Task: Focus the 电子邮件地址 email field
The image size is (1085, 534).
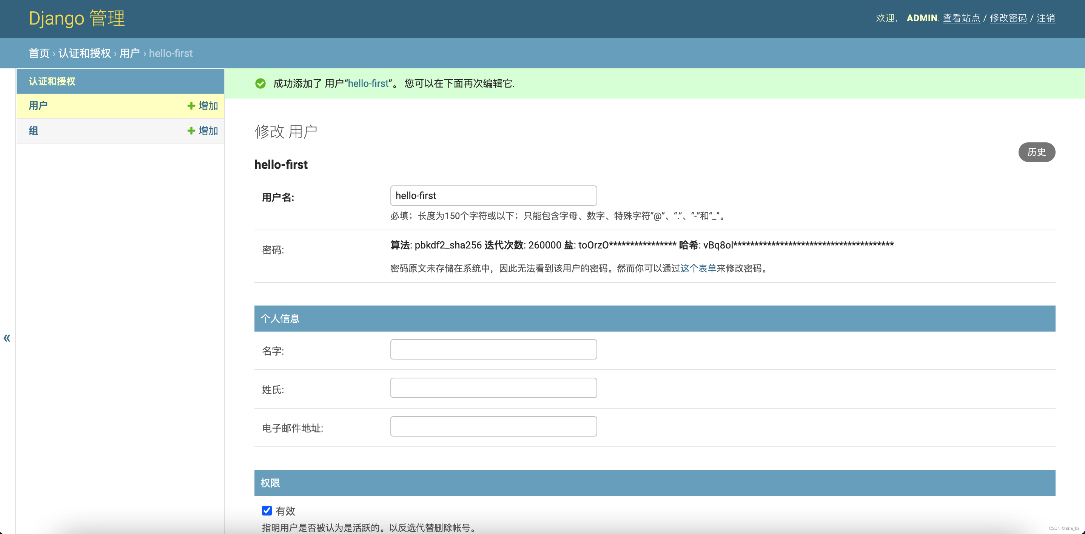Action: [x=493, y=426]
